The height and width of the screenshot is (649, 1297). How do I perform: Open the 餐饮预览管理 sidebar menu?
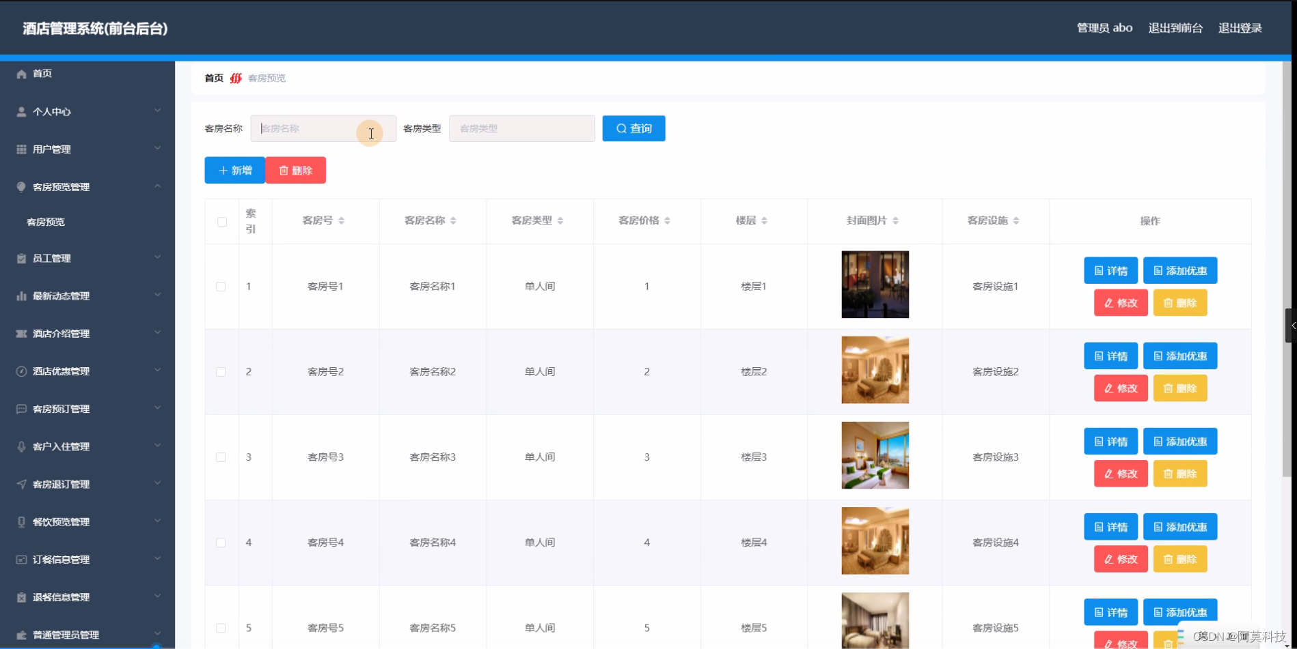[87, 521]
